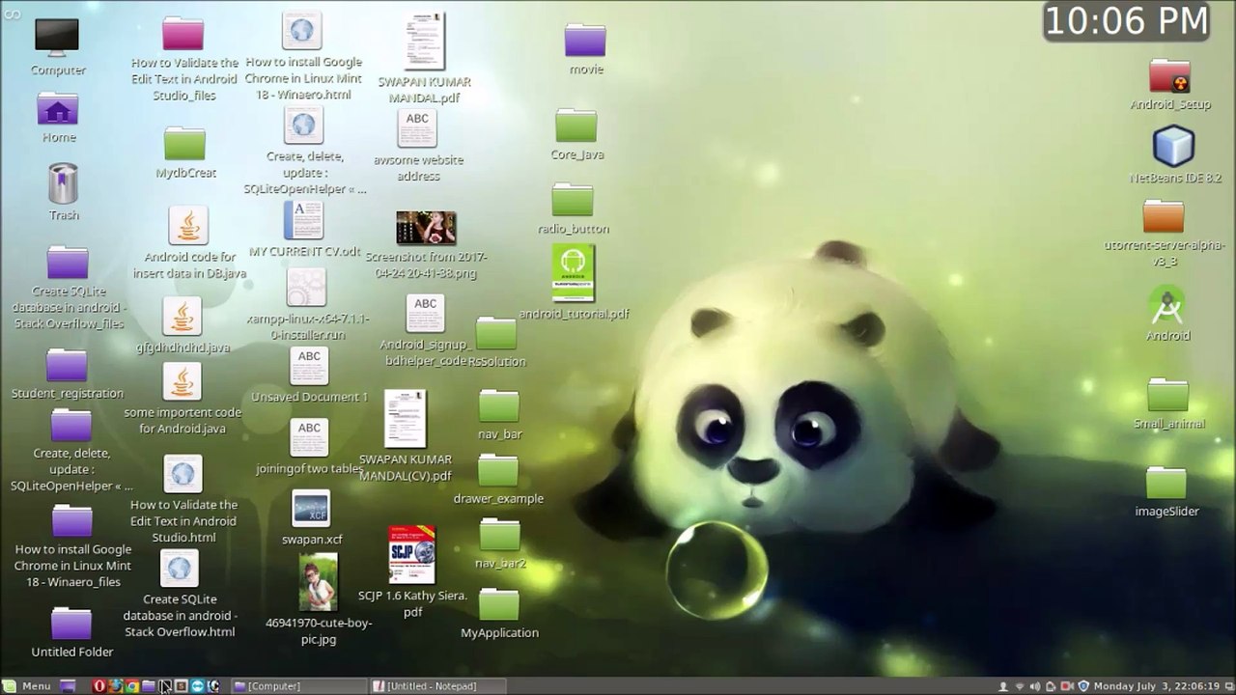Open the RsSolution folder
The height and width of the screenshot is (695, 1236).
click(x=496, y=333)
